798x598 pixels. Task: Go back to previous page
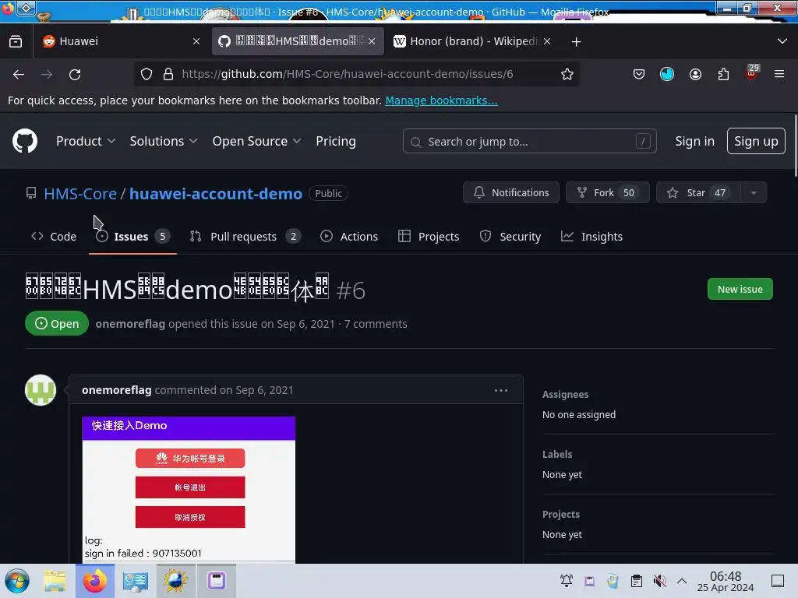coord(19,74)
